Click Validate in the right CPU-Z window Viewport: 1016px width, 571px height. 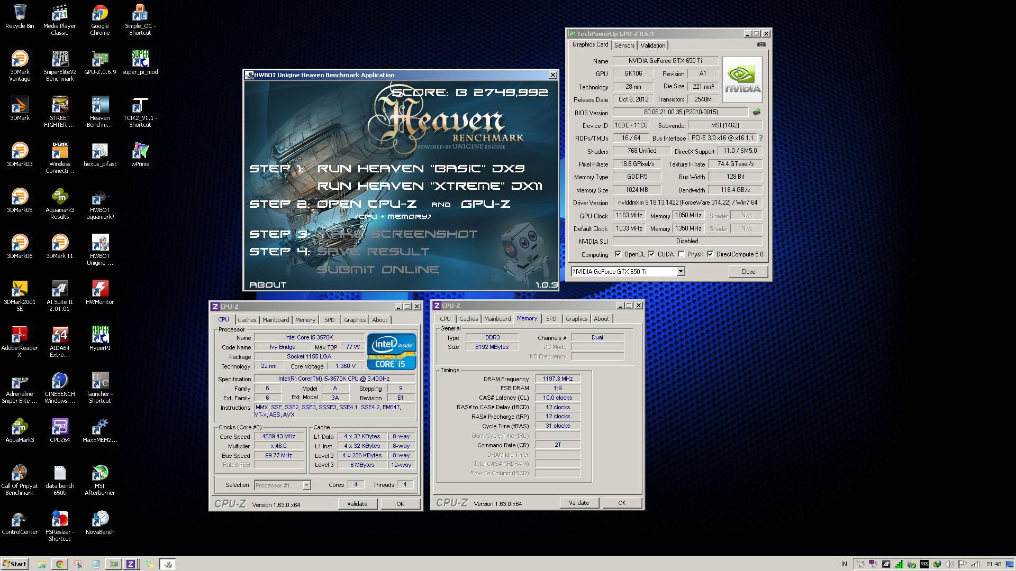click(x=579, y=503)
